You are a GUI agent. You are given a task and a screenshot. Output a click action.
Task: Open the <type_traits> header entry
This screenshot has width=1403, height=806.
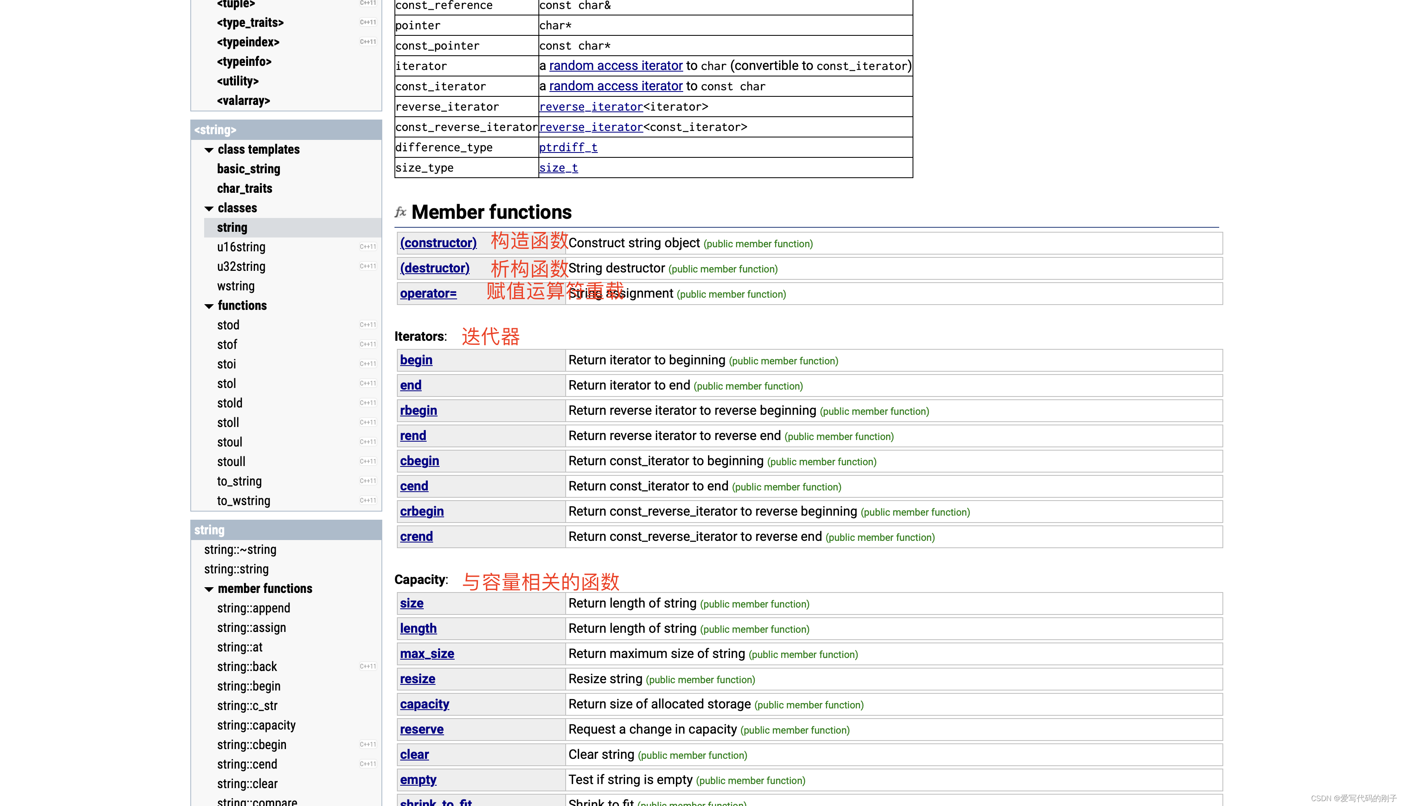[250, 23]
